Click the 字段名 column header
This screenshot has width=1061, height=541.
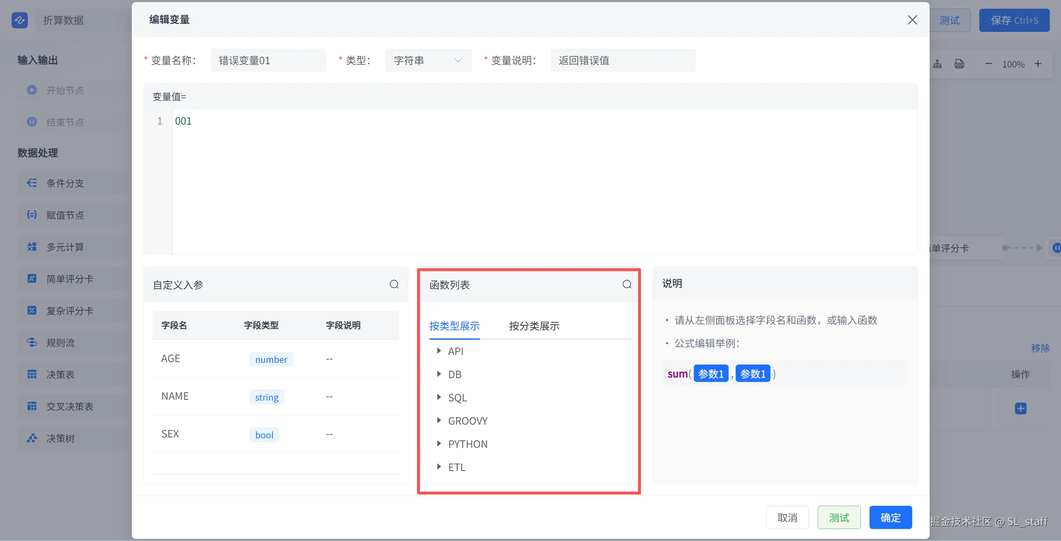click(x=174, y=325)
